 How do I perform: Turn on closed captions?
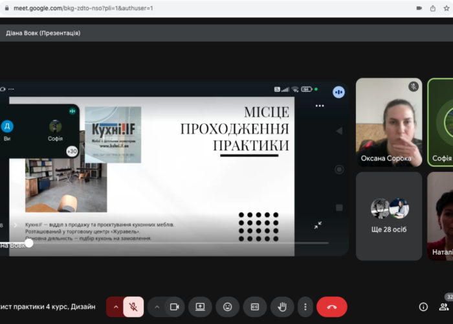pyautogui.click(x=255, y=307)
